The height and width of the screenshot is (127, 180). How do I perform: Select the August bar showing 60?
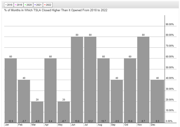[103, 90]
